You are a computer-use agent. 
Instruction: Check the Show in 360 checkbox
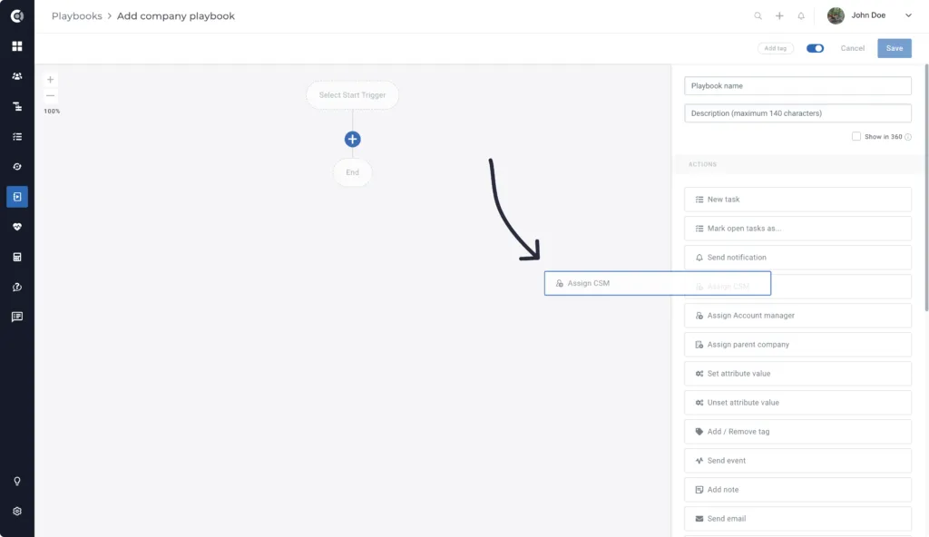[856, 136]
